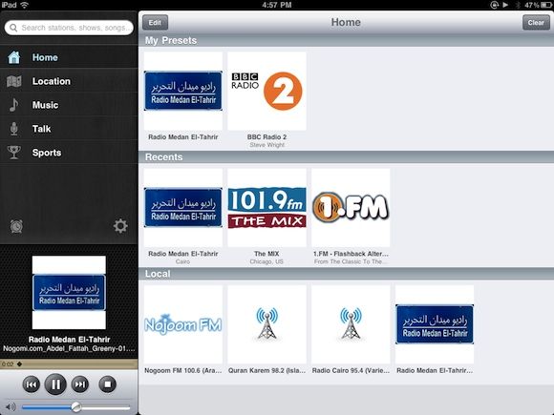Click the speaker volume icon
Screen dimensions: 554x415
tap(11, 407)
